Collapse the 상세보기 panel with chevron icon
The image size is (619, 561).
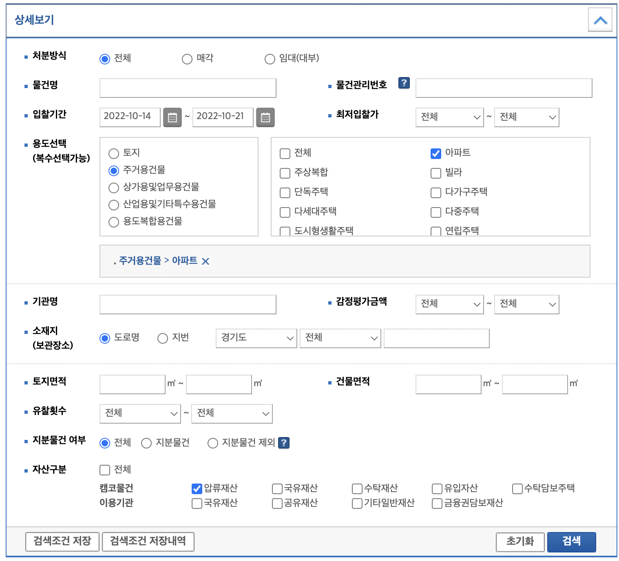(600, 20)
